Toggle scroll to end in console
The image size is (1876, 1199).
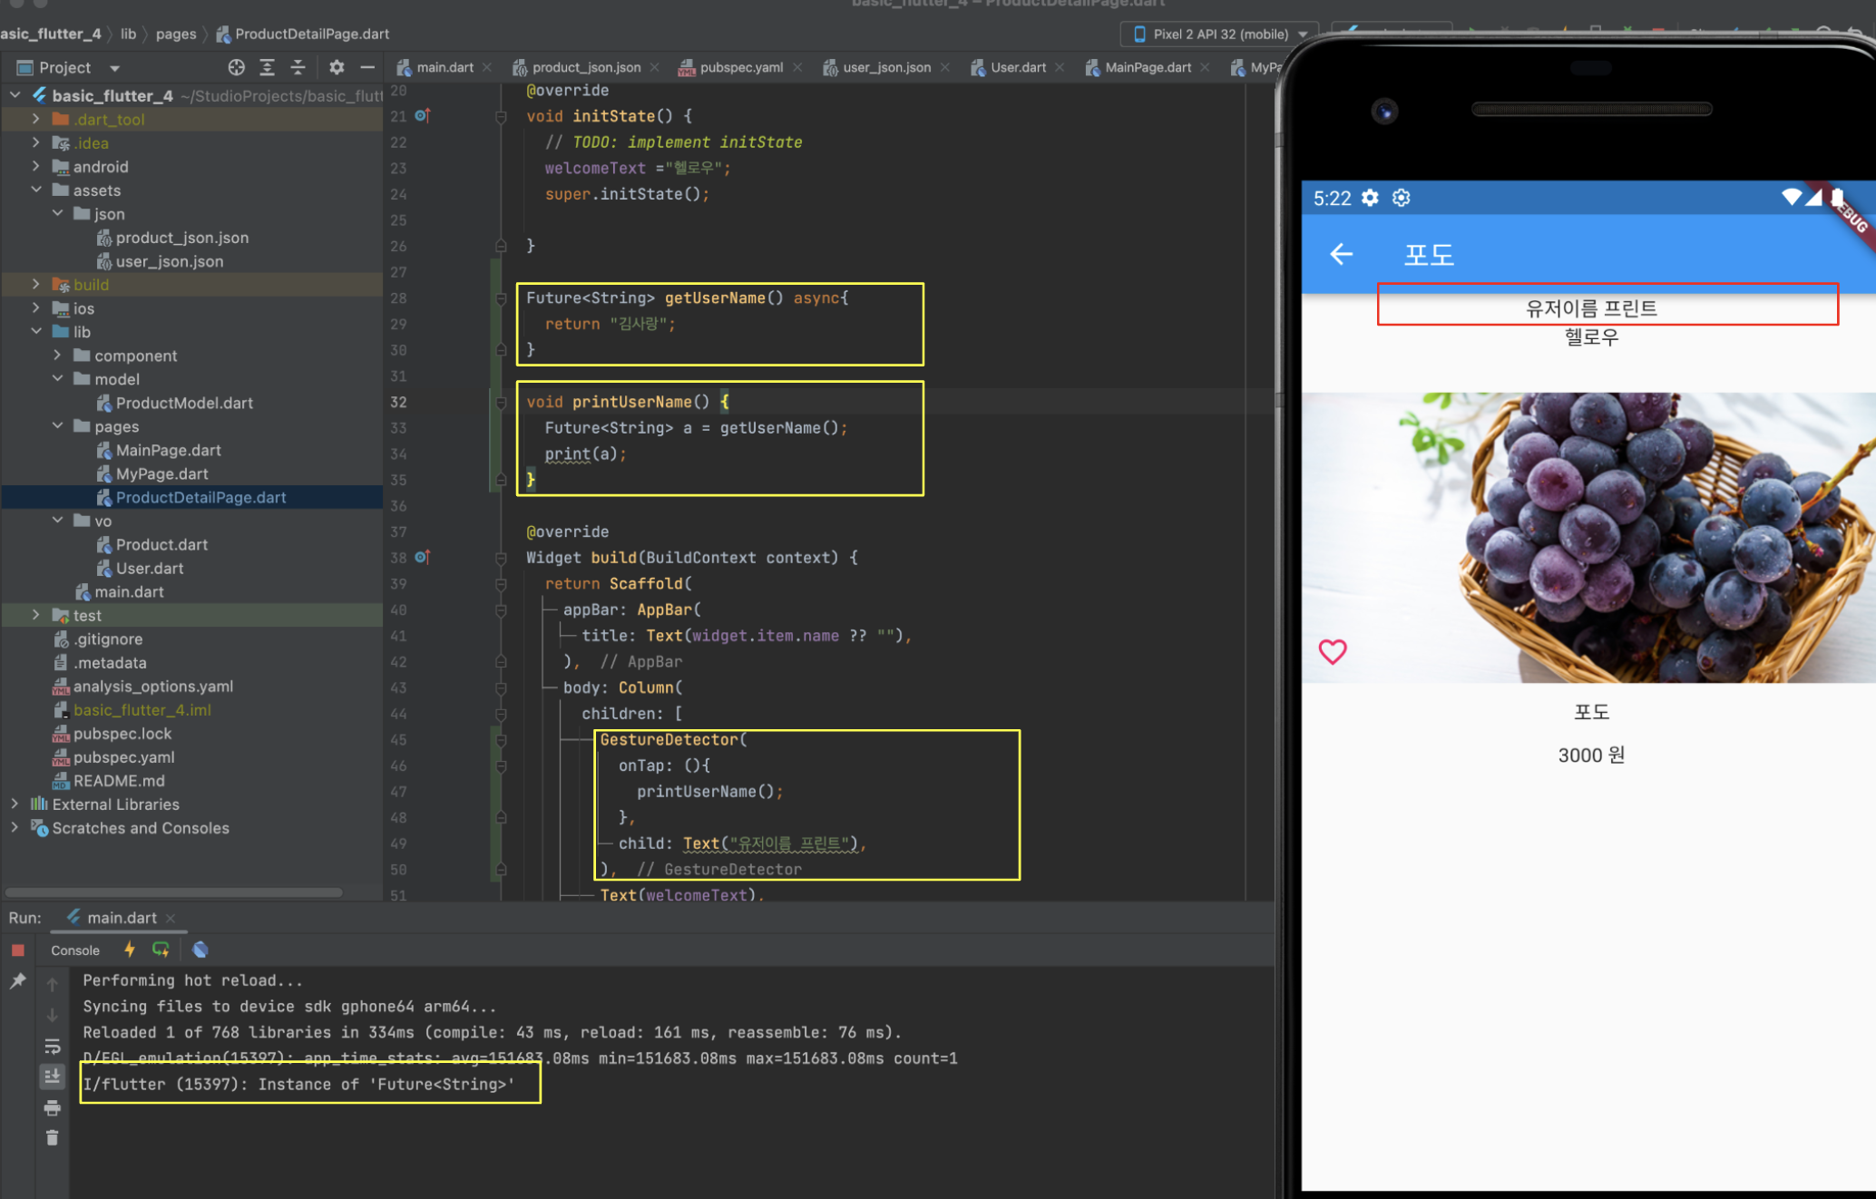pos(53,1077)
